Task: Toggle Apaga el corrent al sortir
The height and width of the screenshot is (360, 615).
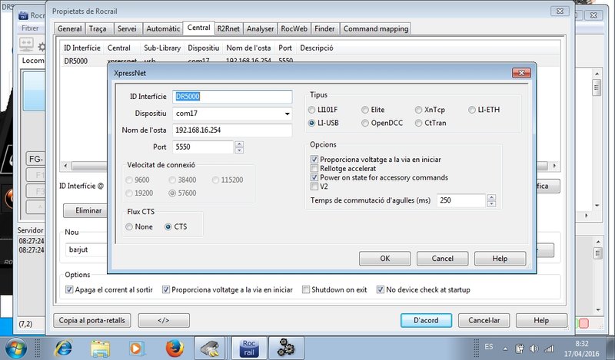Action: point(69,290)
